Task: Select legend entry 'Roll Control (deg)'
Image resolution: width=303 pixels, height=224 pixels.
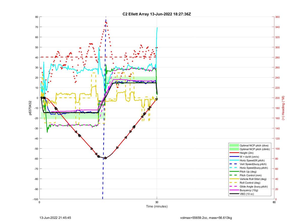Action: 250,183
